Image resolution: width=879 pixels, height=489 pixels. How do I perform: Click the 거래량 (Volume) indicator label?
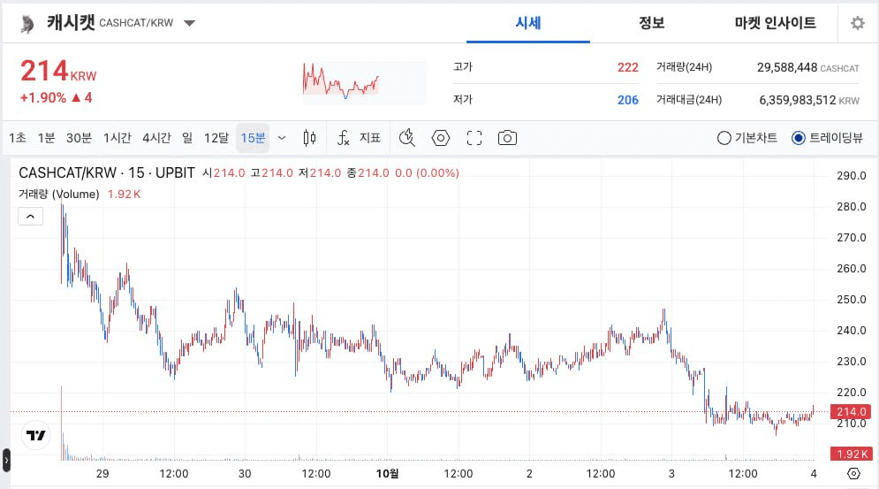click(59, 194)
